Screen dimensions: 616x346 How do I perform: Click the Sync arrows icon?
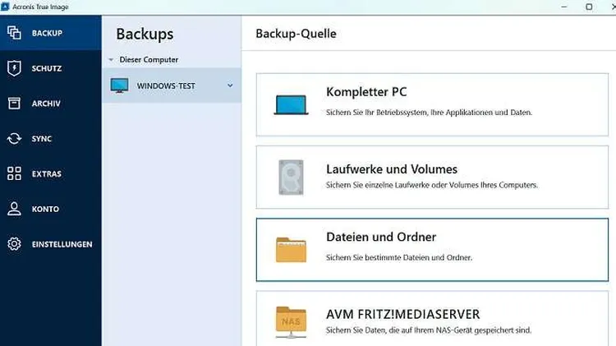14,139
